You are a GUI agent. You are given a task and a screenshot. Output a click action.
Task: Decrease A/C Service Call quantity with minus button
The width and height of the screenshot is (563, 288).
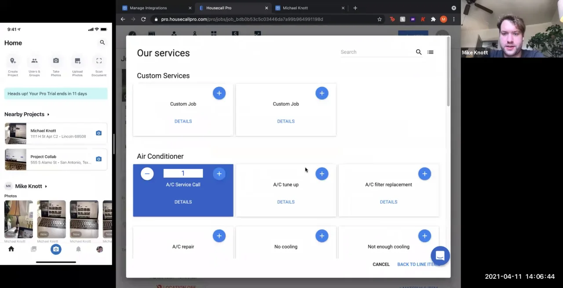[x=147, y=174]
